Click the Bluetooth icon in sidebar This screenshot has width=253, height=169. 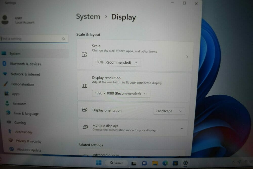click(x=4, y=64)
